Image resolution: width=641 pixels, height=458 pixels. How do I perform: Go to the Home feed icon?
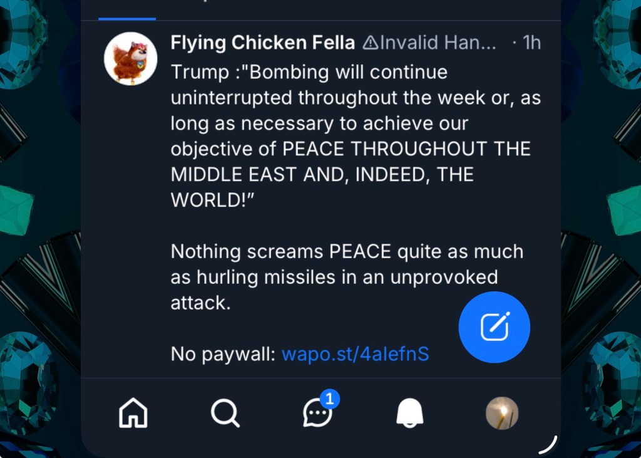[133, 414]
